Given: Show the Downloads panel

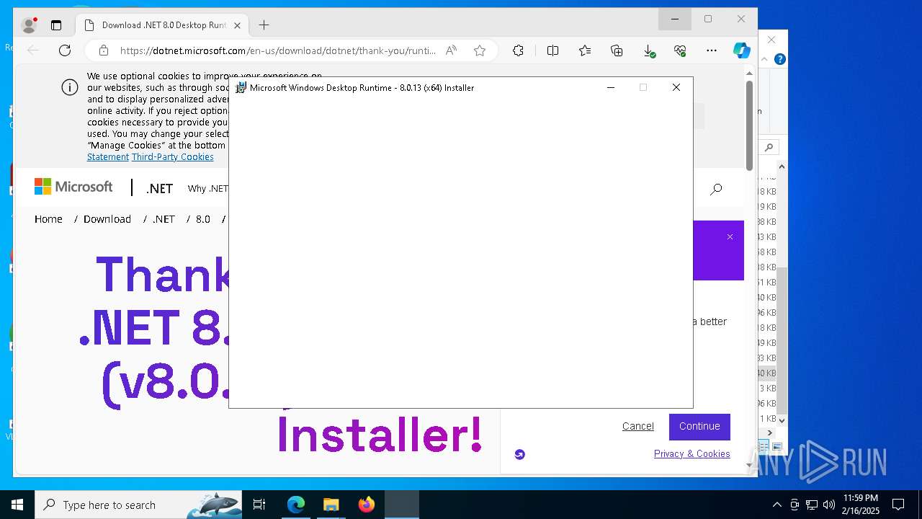Looking at the screenshot, I should pos(648,50).
